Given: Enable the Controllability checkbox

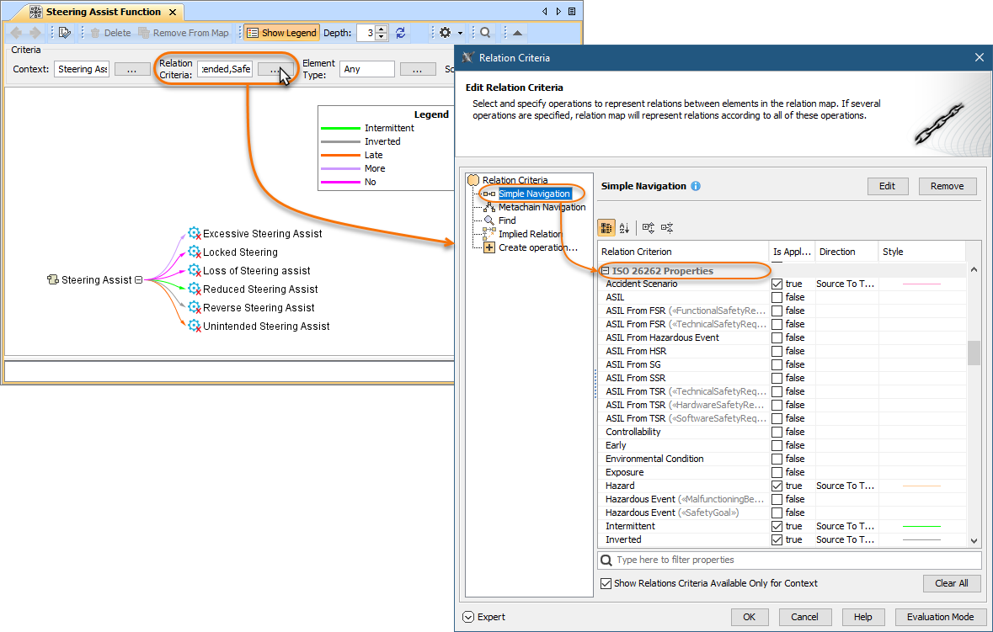Looking at the screenshot, I should pos(777,432).
